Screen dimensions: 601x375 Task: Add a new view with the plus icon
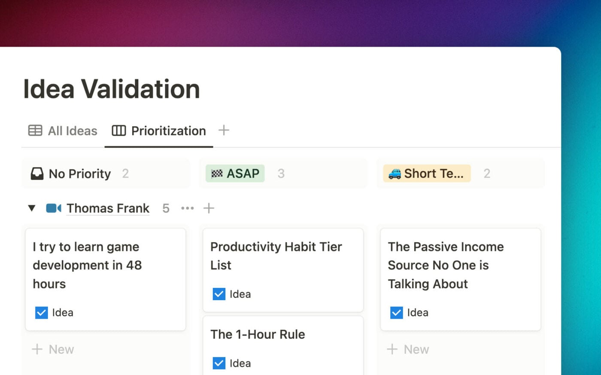click(224, 130)
